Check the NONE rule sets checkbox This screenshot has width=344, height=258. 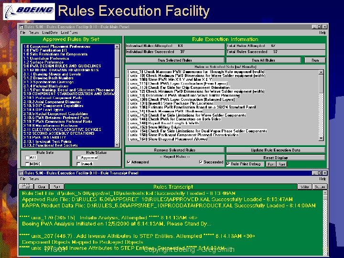27,164
